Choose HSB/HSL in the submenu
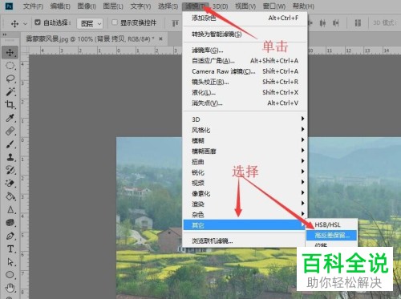This screenshot has height=299, width=401. [x=331, y=224]
